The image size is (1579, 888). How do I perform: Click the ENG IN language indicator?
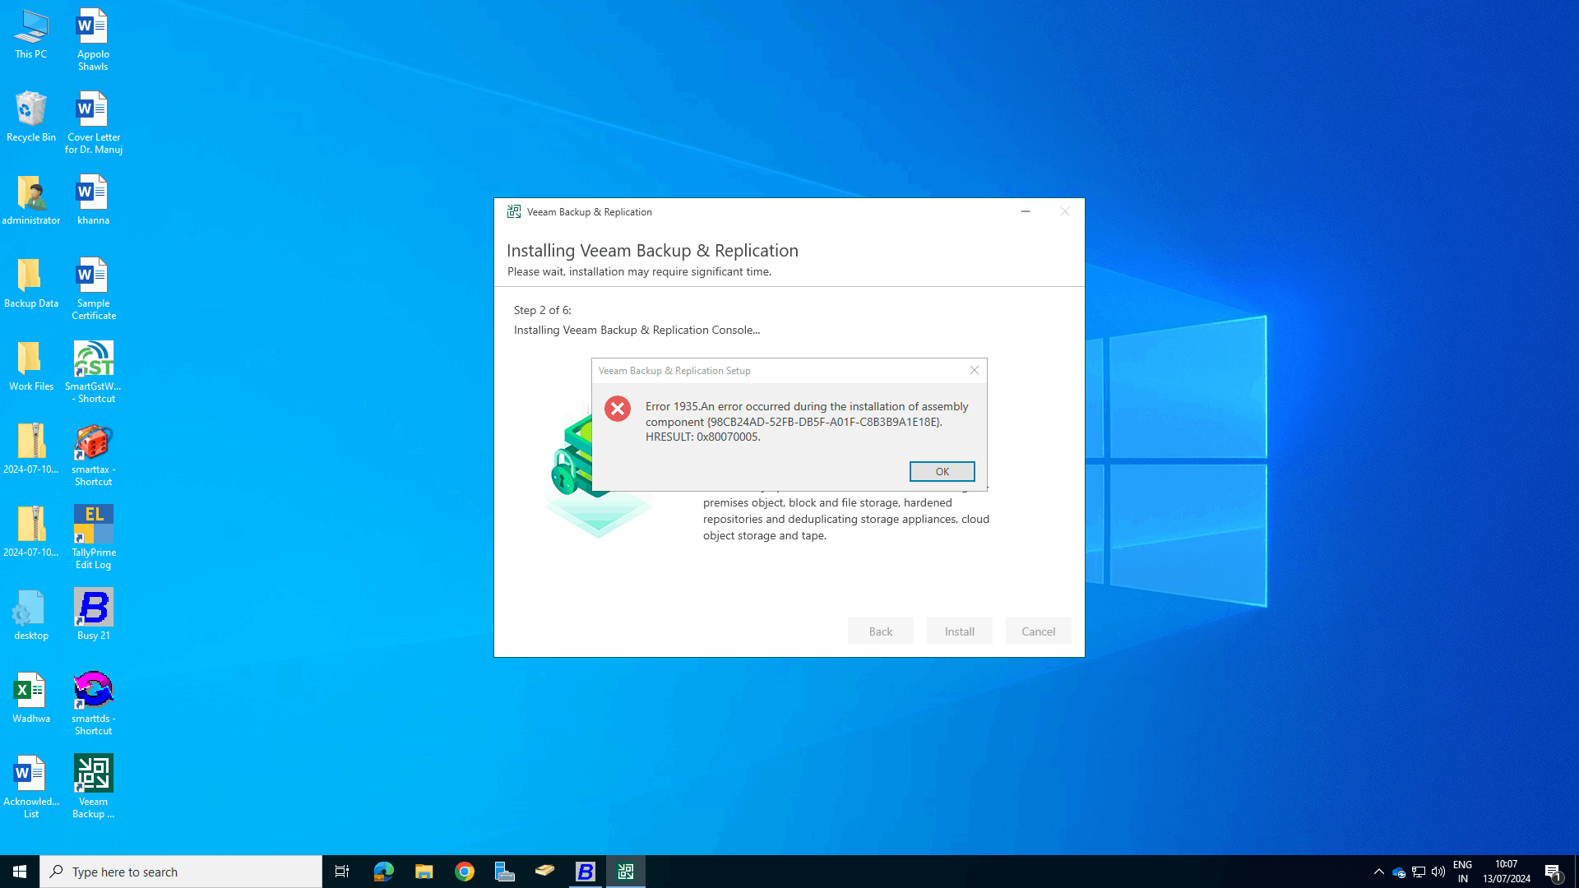pyautogui.click(x=1462, y=872)
